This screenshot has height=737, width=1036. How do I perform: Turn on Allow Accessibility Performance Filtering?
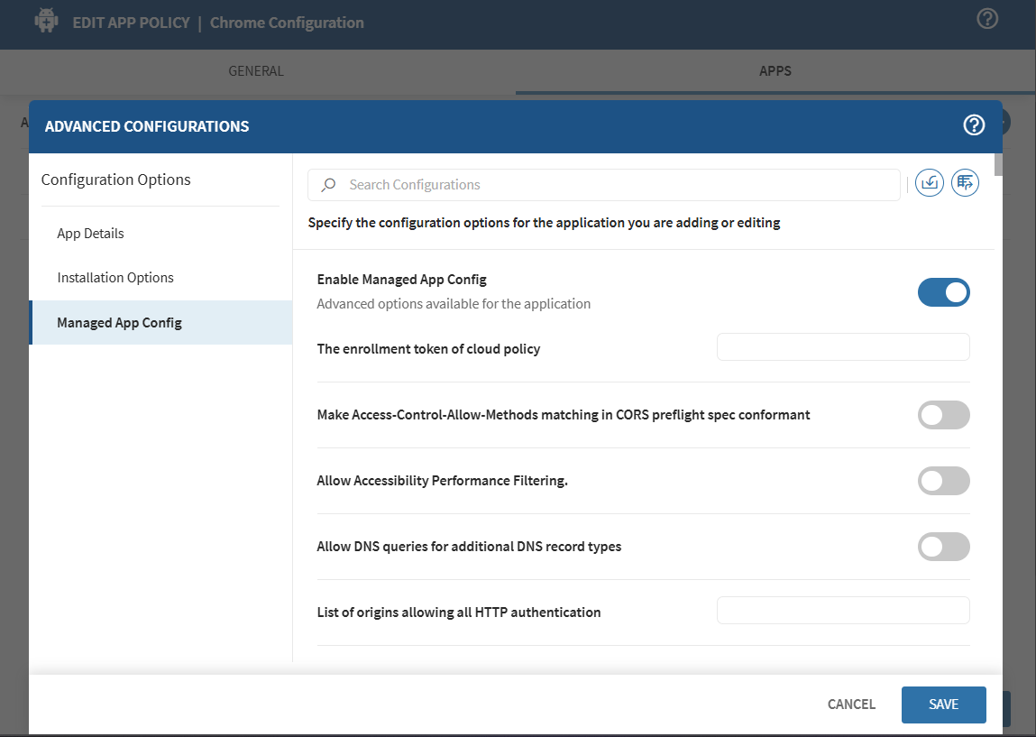click(944, 481)
